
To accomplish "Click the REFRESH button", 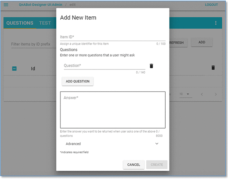I will click(179, 43).
